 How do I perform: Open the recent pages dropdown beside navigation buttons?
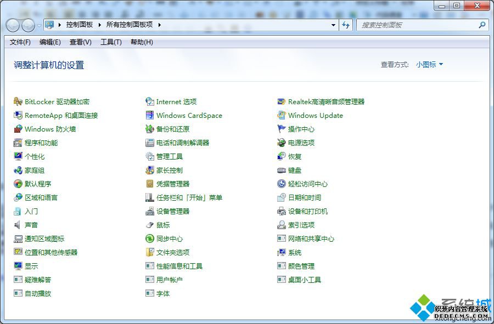pos(39,25)
